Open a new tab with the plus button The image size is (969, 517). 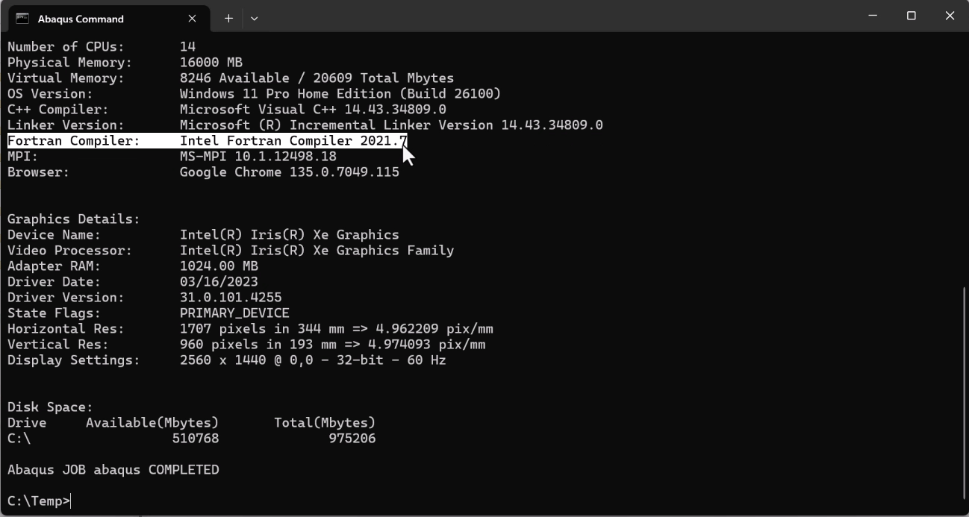click(229, 19)
